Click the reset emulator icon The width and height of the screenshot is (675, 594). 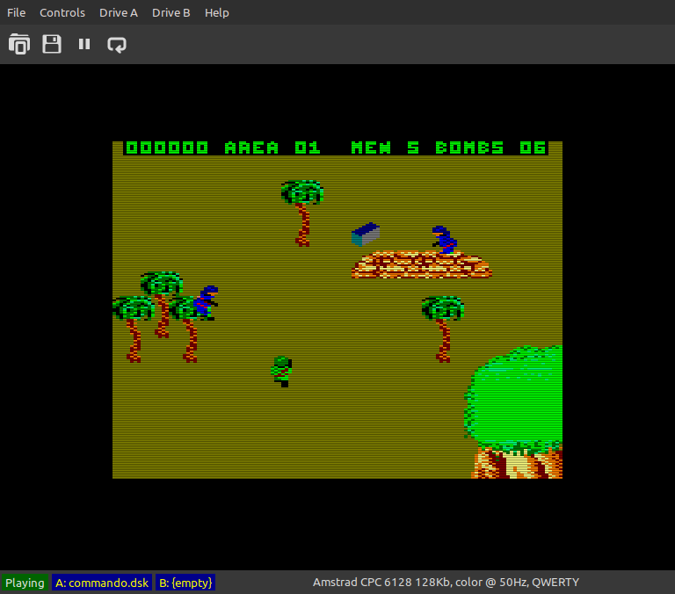(117, 44)
